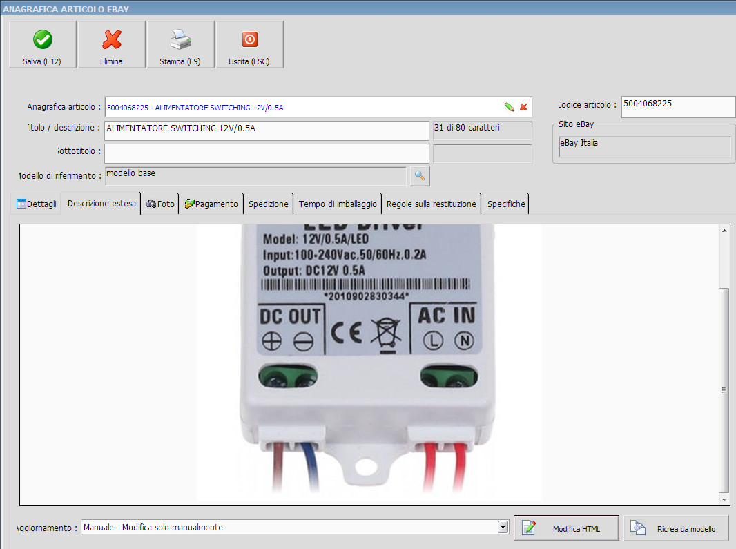Screen dimensions: 736x549
Task: Click the 5004068225 article link text
Action: click(x=195, y=108)
